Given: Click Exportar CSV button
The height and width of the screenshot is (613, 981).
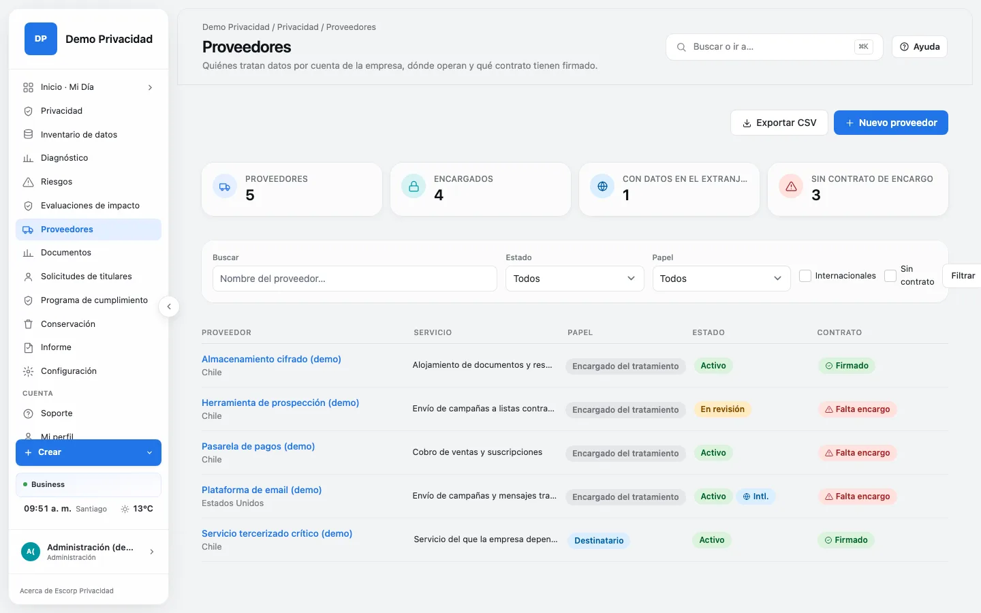Looking at the screenshot, I should pyautogui.click(x=779, y=123).
